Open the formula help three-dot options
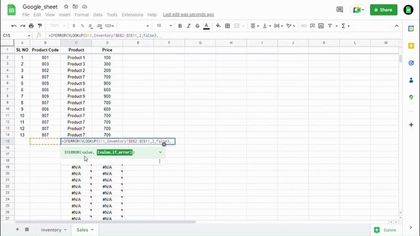 click(159, 161)
